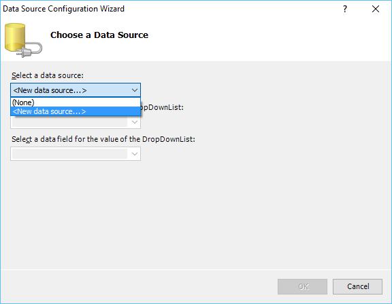This screenshot has height=304, width=392.
Task: Pick the highlighted <New data source...> list entry
Action: [x=76, y=111]
